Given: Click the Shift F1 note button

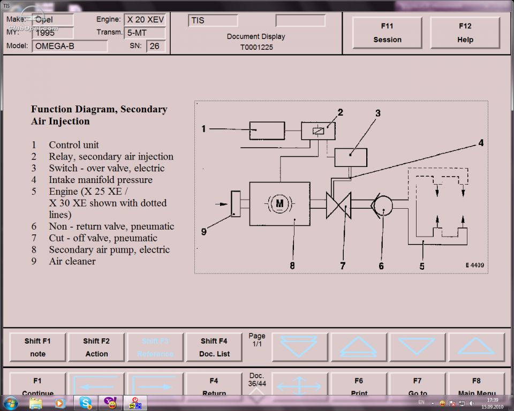Looking at the screenshot, I should [x=37, y=347].
